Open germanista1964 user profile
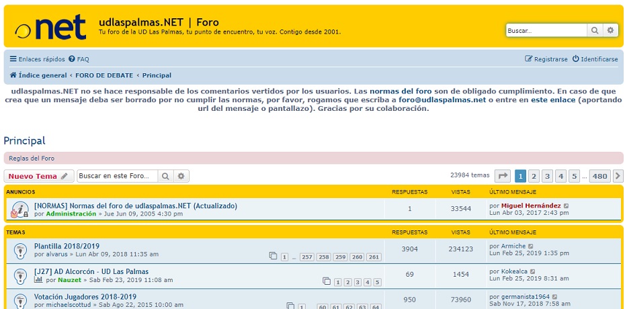The width and height of the screenshot is (629, 309). coord(526,297)
